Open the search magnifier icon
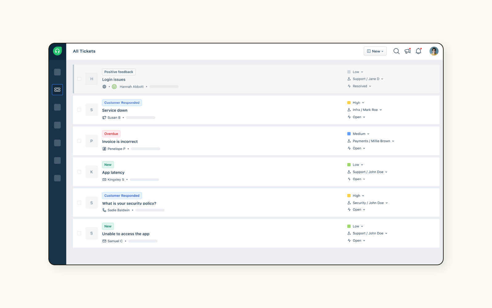This screenshot has height=308, width=492. [396, 51]
